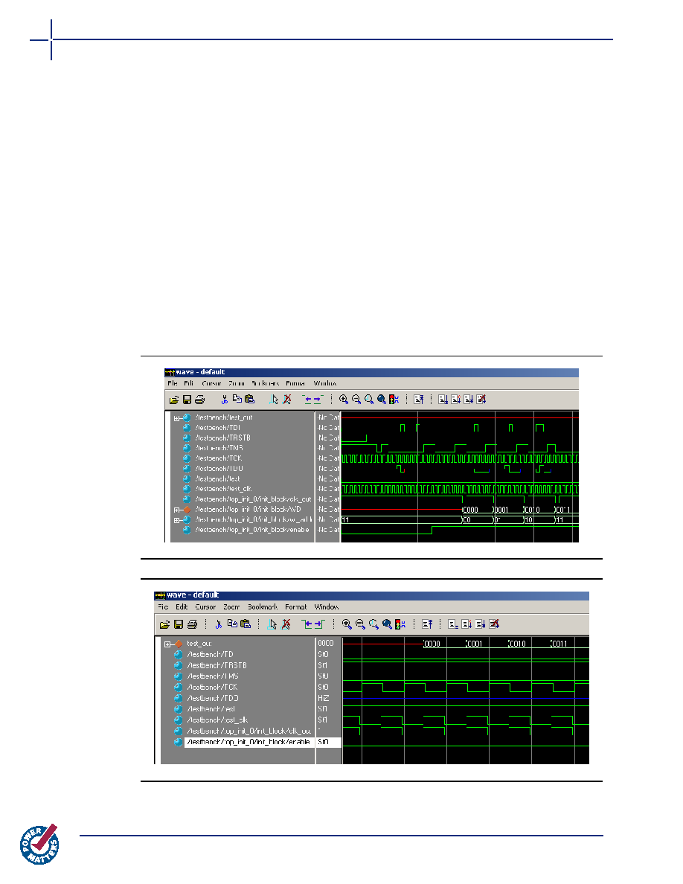Click the 00C0 value beside test_out
Viewport: 683px width, 884px height.
tap(326, 644)
